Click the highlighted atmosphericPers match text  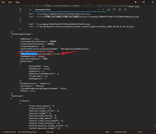(29, 54)
